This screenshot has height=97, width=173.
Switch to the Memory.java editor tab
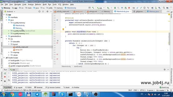(154, 11)
